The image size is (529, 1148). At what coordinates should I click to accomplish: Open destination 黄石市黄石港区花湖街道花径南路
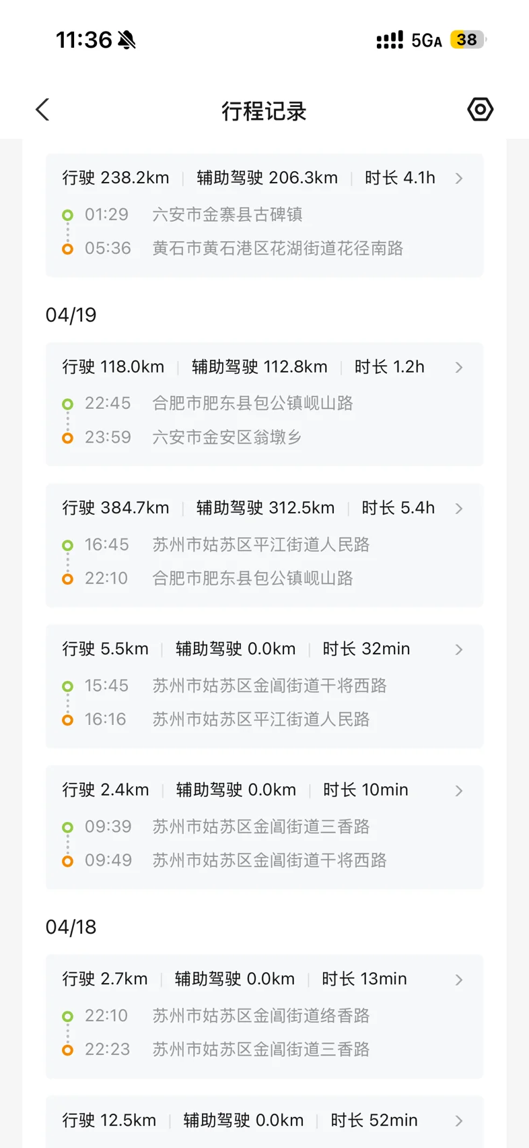[x=277, y=249]
